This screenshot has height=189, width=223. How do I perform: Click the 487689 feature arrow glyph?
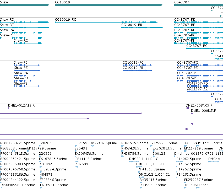(77, 167)
